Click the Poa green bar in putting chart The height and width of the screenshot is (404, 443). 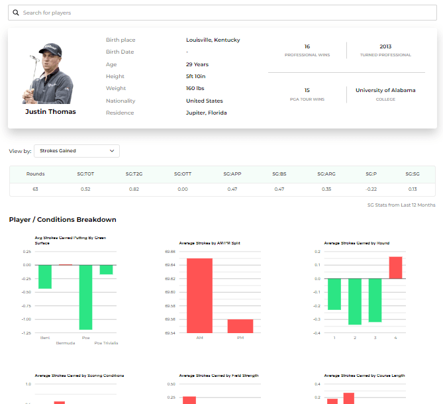(x=85, y=297)
